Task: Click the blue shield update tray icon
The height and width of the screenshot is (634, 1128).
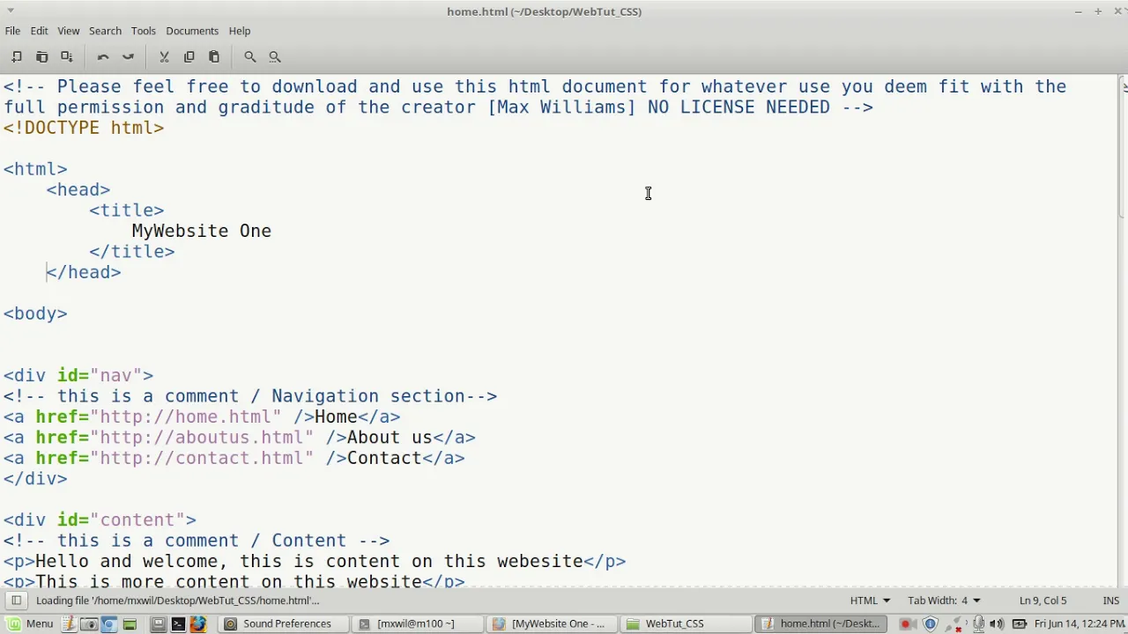Action: [930, 623]
